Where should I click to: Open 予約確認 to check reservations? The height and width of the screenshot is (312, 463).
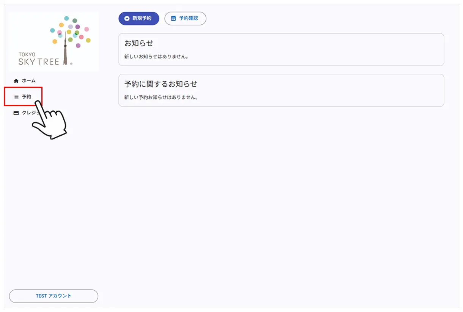click(185, 18)
